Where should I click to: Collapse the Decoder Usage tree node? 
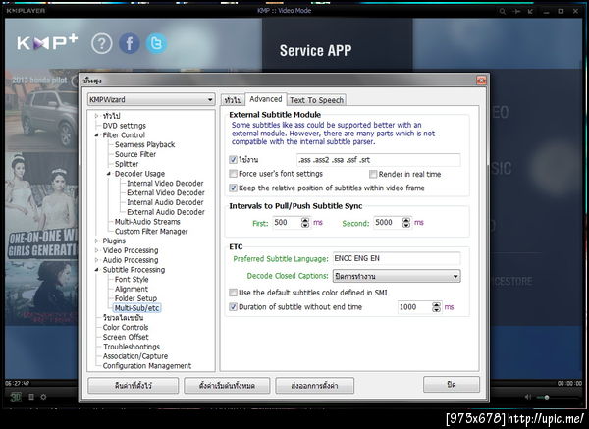pyautogui.click(x=109, y=174)
